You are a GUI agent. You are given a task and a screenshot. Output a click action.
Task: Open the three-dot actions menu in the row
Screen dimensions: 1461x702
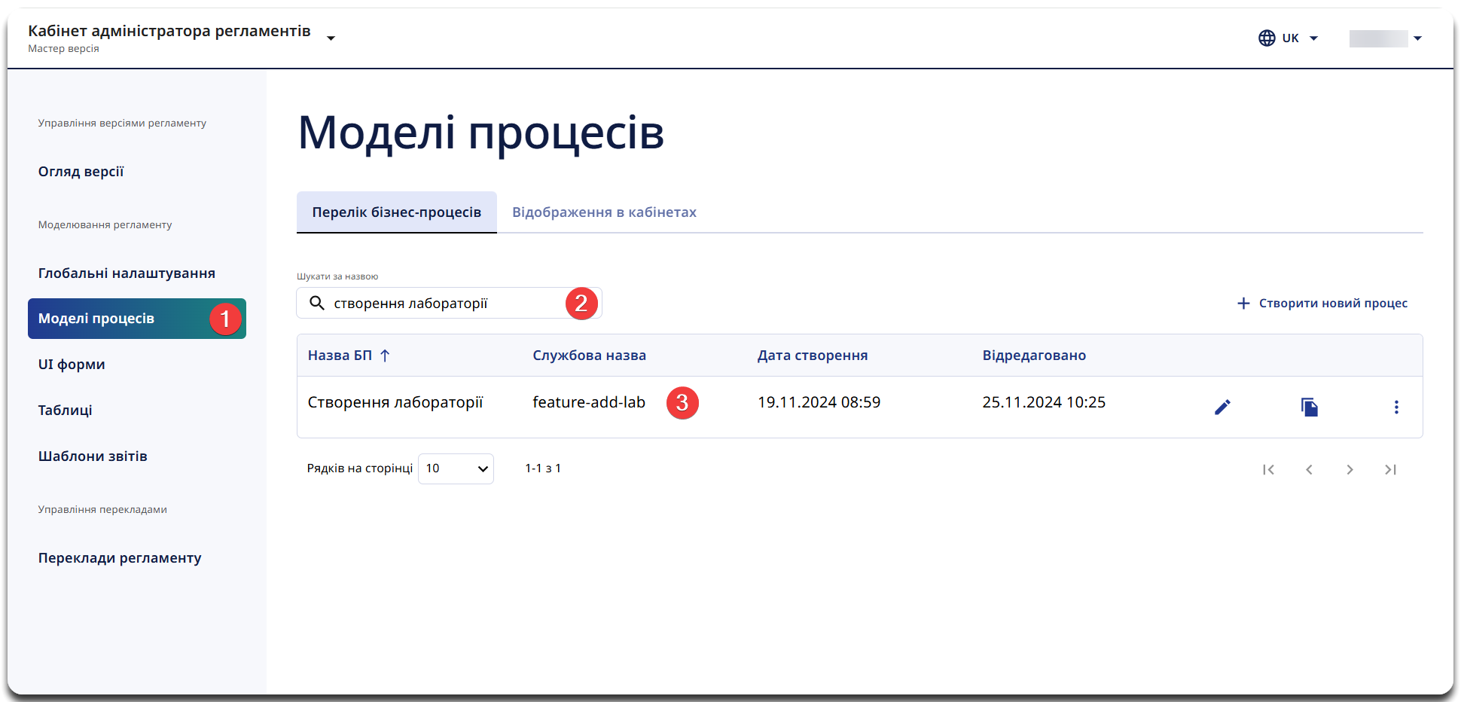coord(1396,407)
